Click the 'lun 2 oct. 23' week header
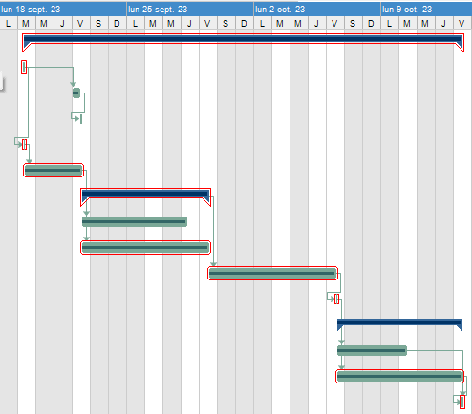This screenshot has width=472, height=414. pyautogui.click(x=317, y=10)
